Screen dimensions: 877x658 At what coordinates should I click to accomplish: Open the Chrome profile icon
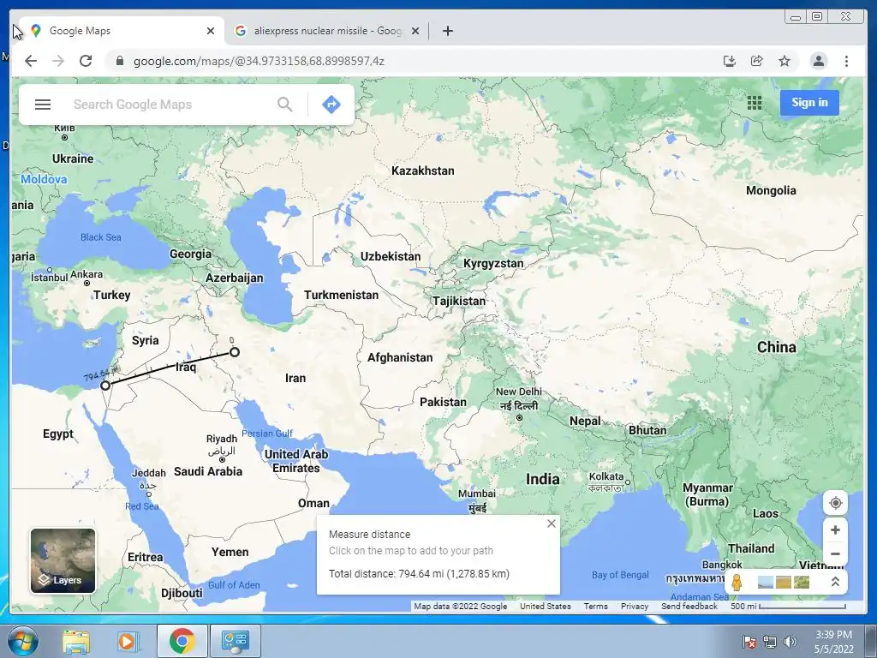click(x=818, y=61)
